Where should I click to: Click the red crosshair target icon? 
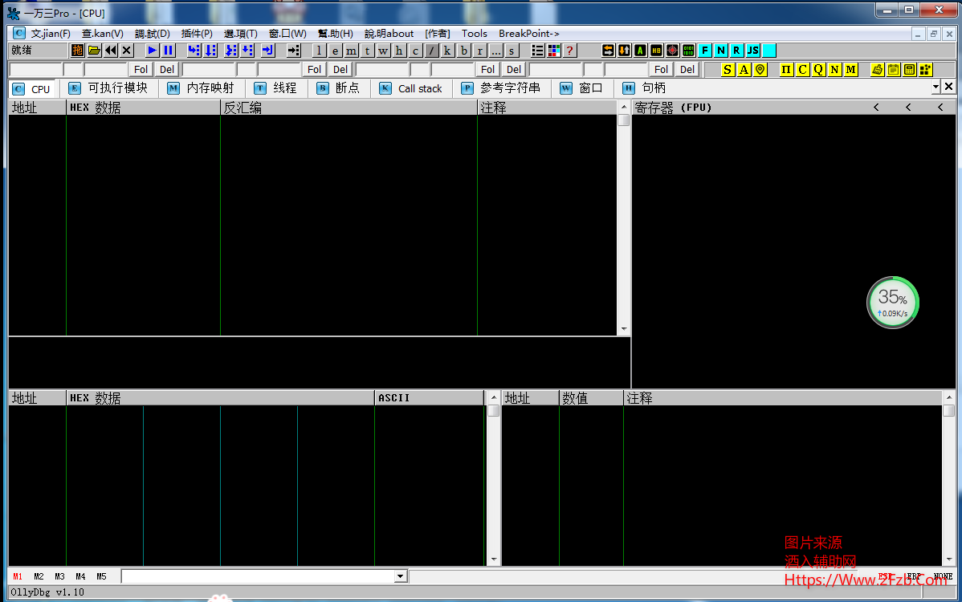pos(672,51)
